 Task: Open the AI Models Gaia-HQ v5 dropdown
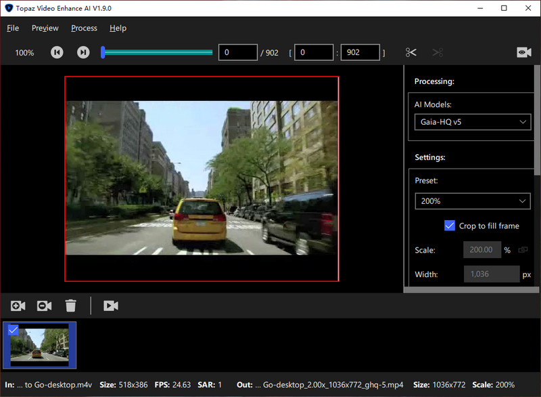coord(473,122)
